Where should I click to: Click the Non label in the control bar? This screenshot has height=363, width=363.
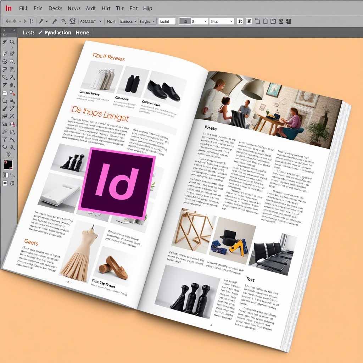[111, 21]
